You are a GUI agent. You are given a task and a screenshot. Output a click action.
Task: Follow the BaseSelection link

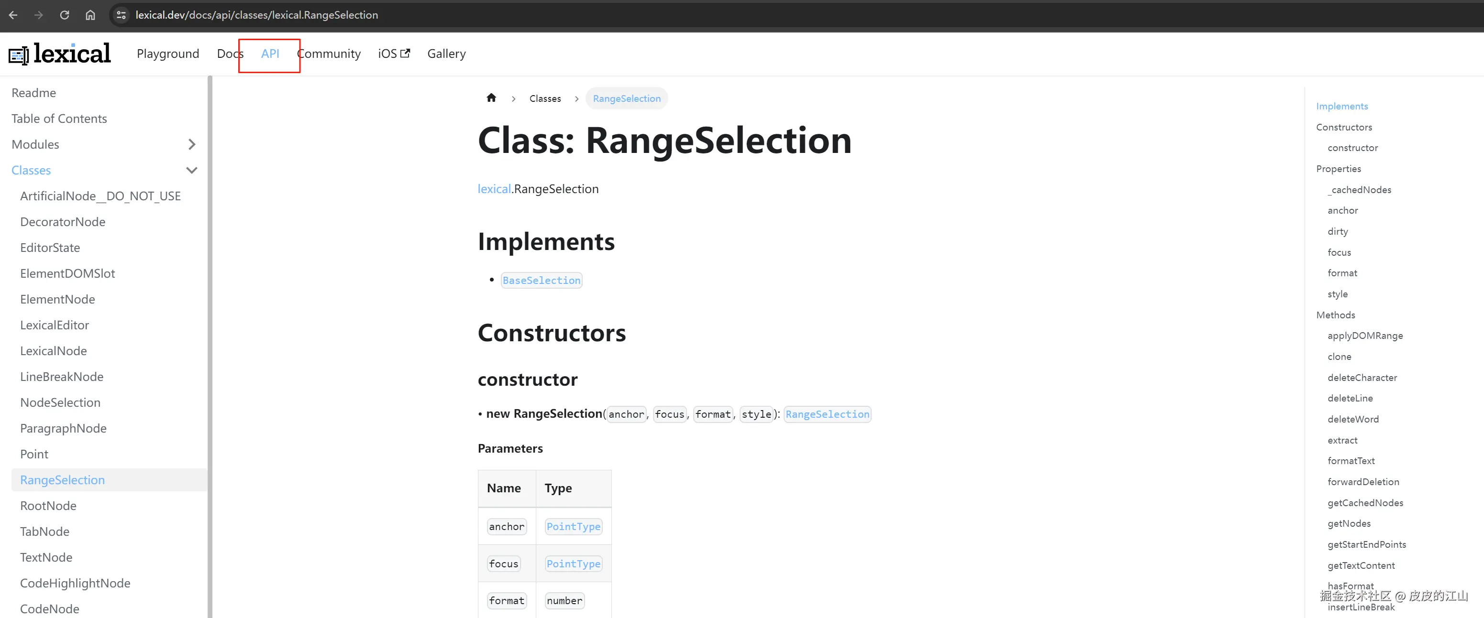[541, 280]
